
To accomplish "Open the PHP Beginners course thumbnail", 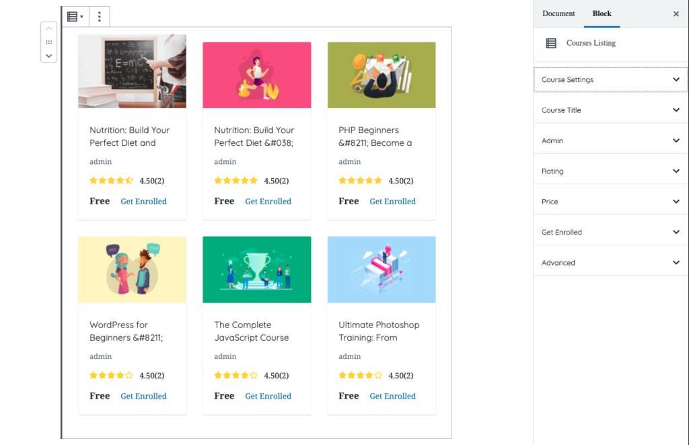I will tap(382, 75).
